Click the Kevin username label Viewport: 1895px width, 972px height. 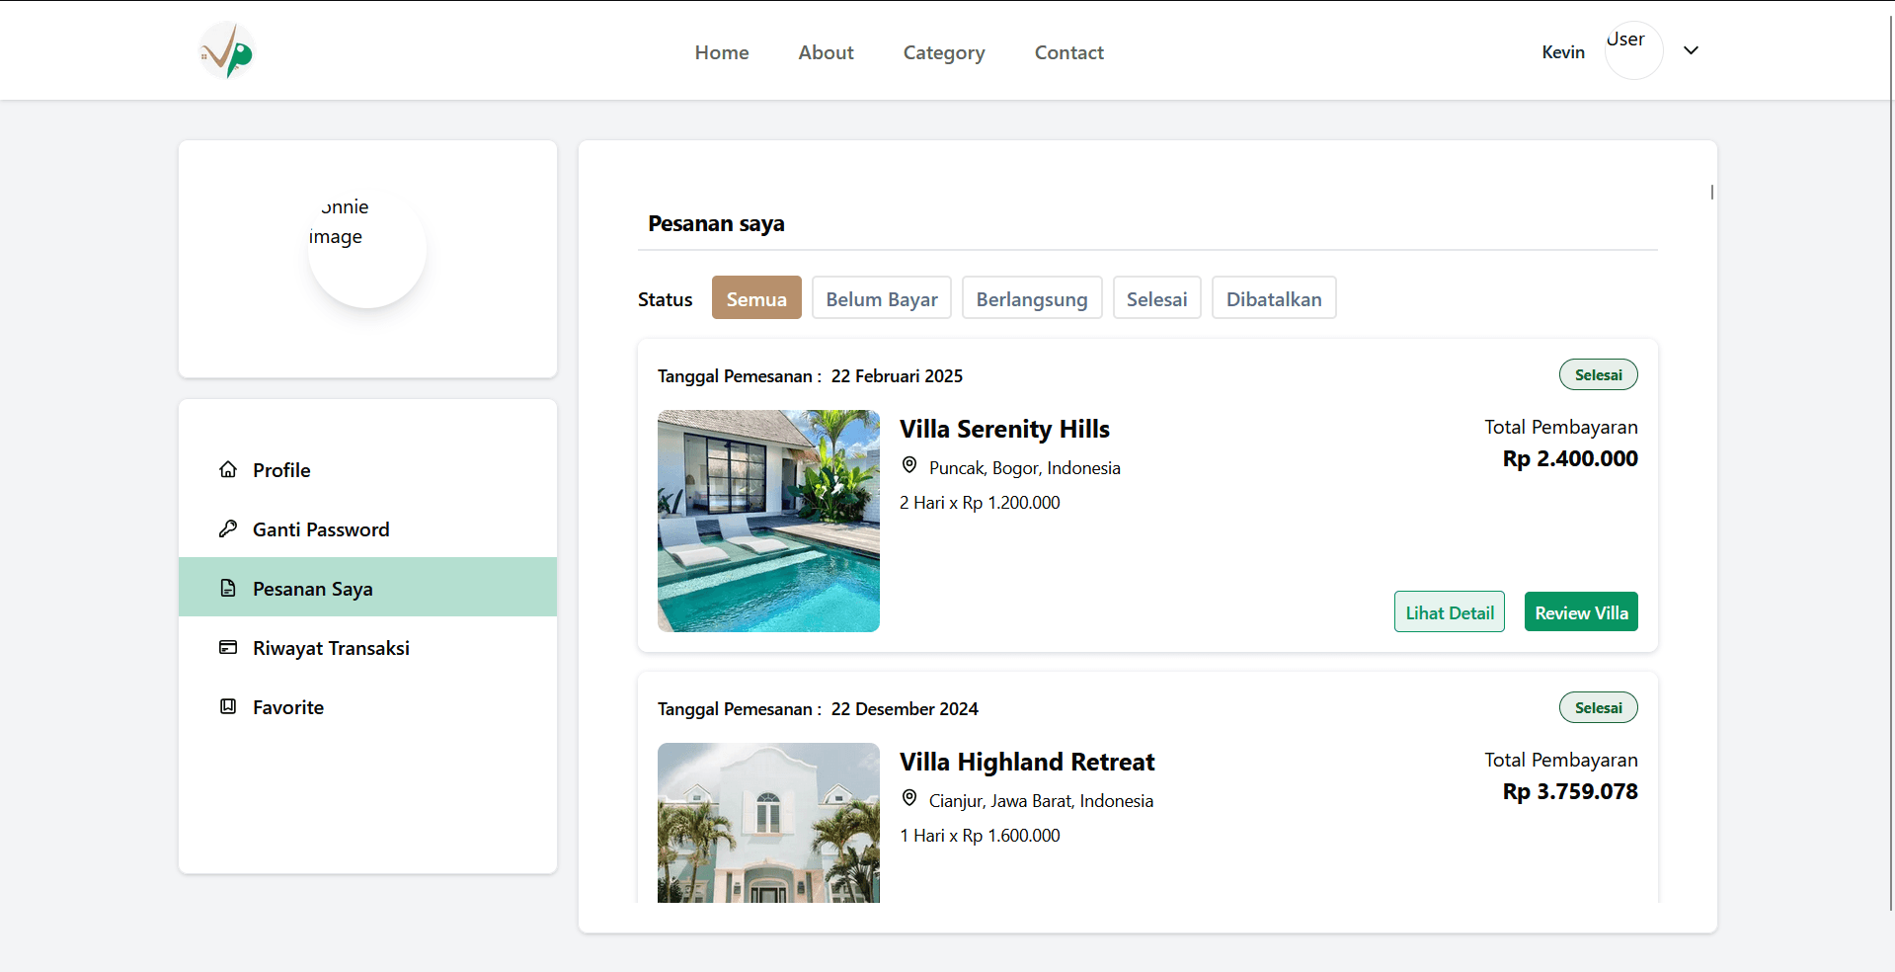[x=1563, y=52]
